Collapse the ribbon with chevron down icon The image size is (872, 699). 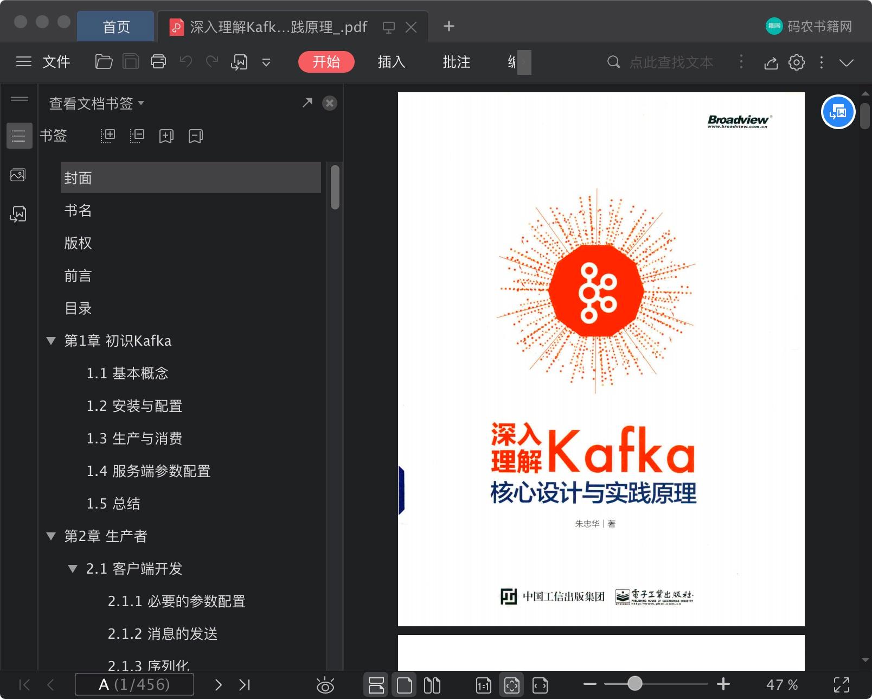point(847,62)
